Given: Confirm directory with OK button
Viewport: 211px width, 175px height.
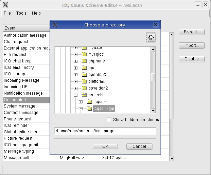Looking at the screenshot, I should click(105, 147).
